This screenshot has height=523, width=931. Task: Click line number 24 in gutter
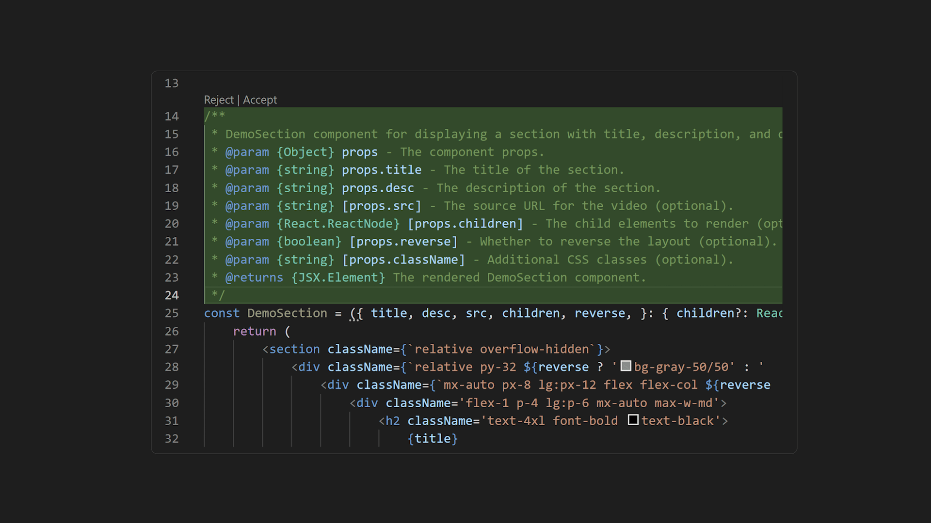tap(172, 295)
